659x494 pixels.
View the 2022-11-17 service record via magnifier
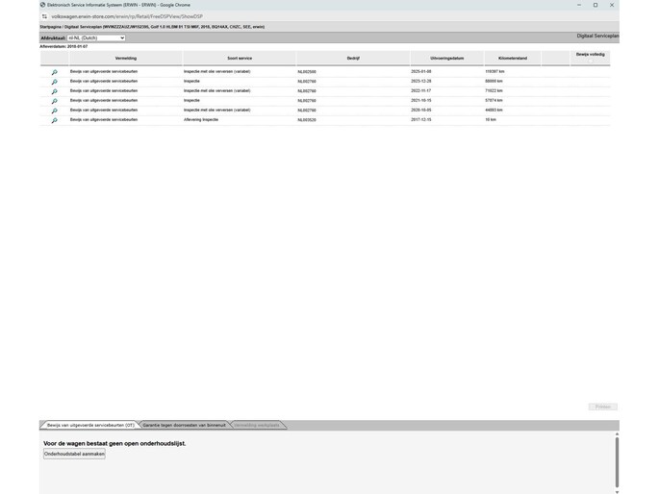pos(54,91)
